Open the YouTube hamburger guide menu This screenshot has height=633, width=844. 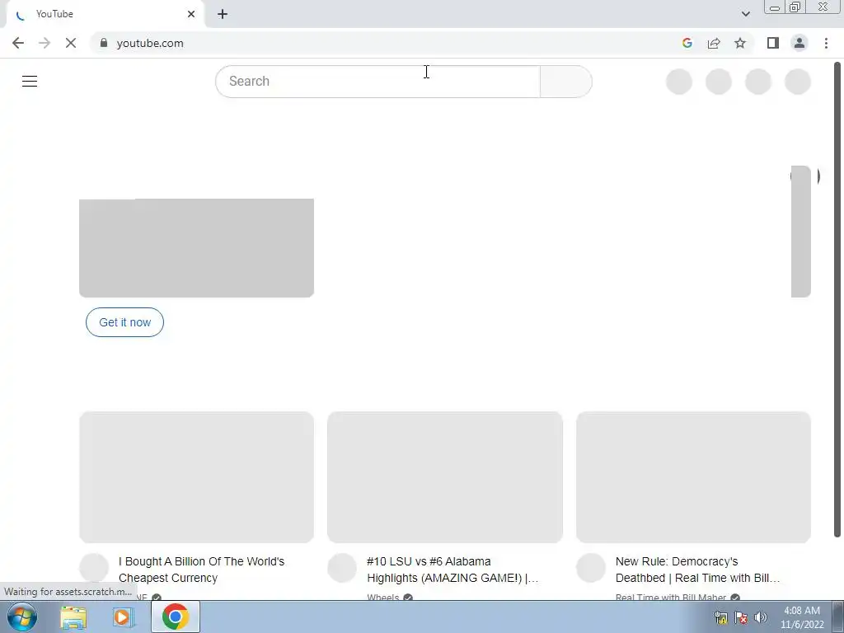pos(30,82)
